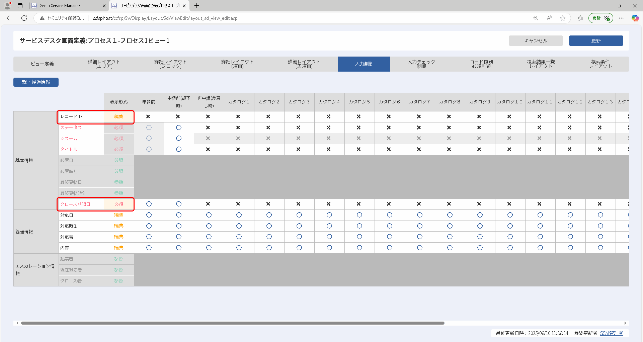Open Copilot icon in browser toolbar
The image size is (643, 342).
coord(635,18)
